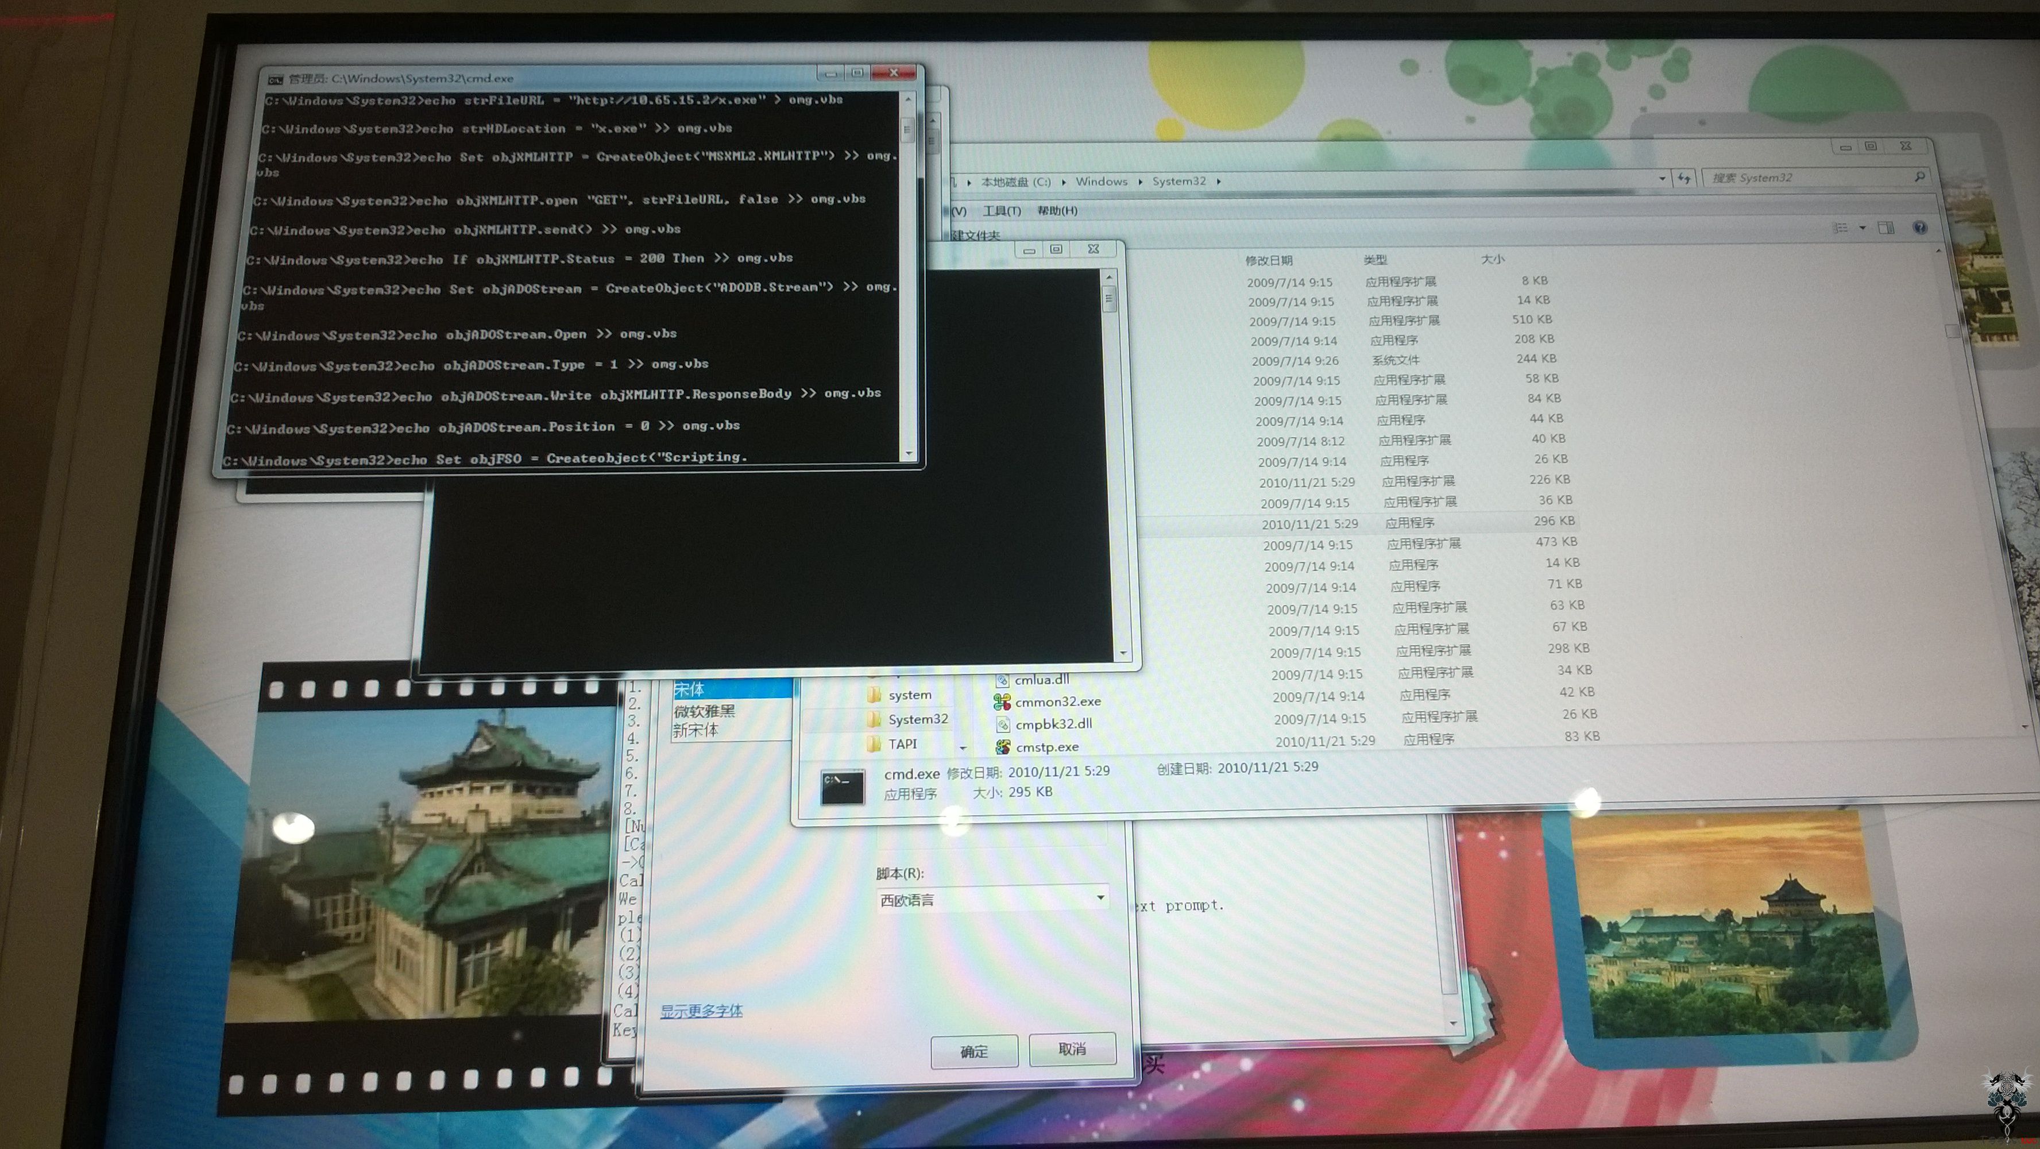Toggle the preview pane icon in Explorer
Screen dimensions: 2040x1149
(1886, 228)
